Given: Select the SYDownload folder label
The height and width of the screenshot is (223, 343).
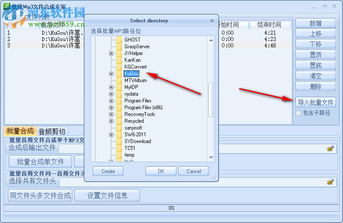Looking at the screenshot, I should [x=138, y=141].
